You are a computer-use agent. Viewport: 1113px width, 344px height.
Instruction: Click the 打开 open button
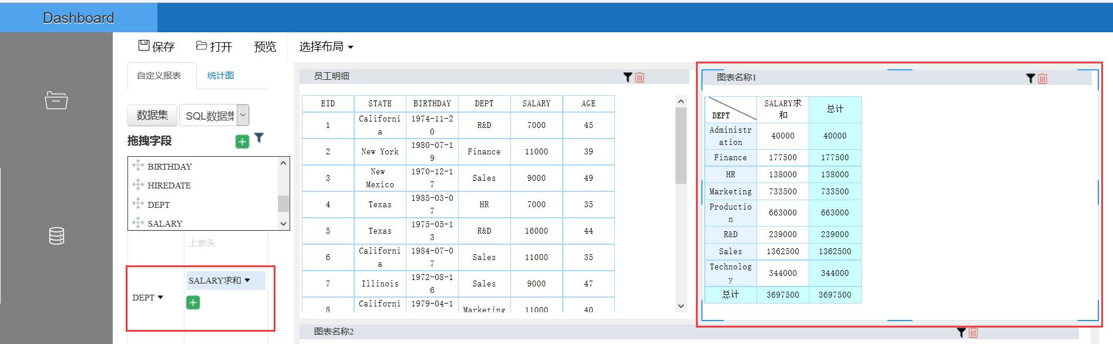[x=214, y=46]
